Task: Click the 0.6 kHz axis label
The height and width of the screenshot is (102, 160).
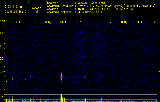Action: pyautogui.click(x=2, y=97)
